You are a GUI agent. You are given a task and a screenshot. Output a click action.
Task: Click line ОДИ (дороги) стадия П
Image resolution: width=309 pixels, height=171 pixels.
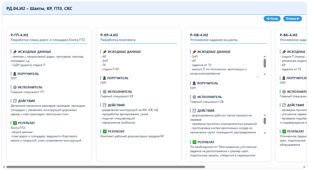pos(28,65)
